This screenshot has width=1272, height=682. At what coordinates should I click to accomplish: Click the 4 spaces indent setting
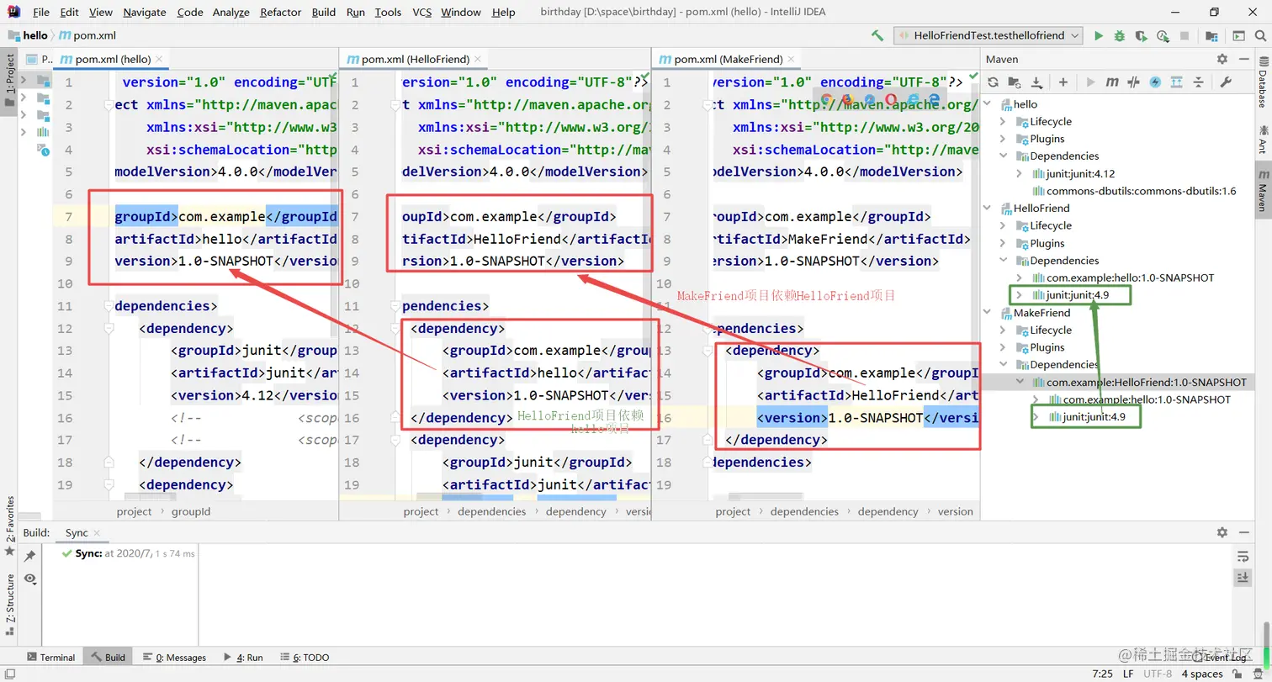coord(1202,674)
